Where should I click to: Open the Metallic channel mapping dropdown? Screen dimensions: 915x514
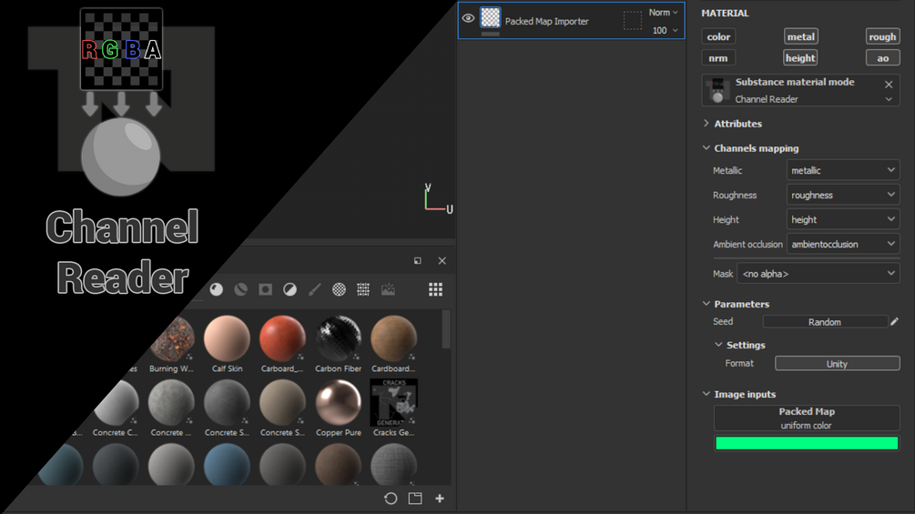pos(843,170)
